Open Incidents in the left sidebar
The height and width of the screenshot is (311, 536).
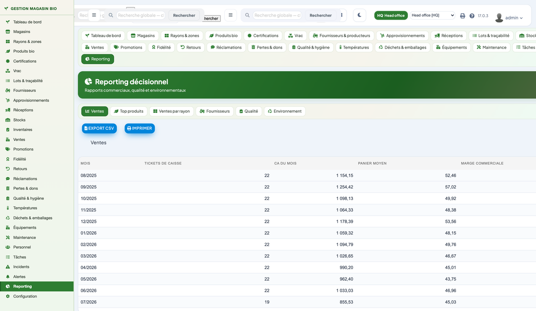tap(37, 267)
